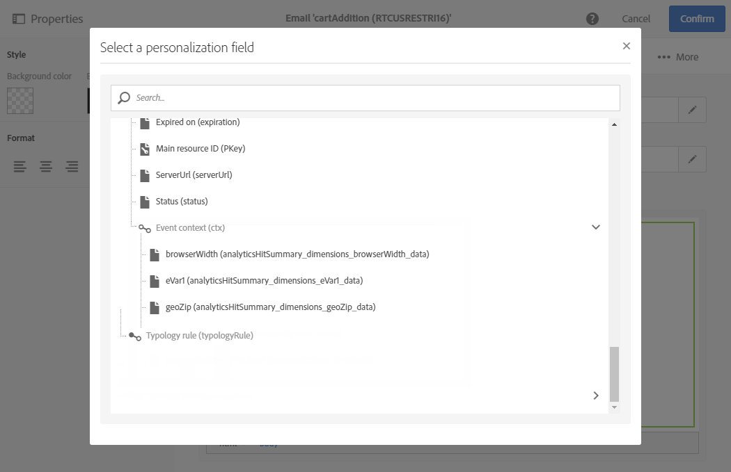Screen dimensions: 731x472
Task: Expand the Typology rule node
Action: tap(595, 396)
